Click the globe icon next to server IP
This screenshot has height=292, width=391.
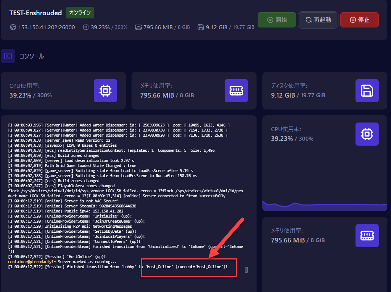(13, 27)
